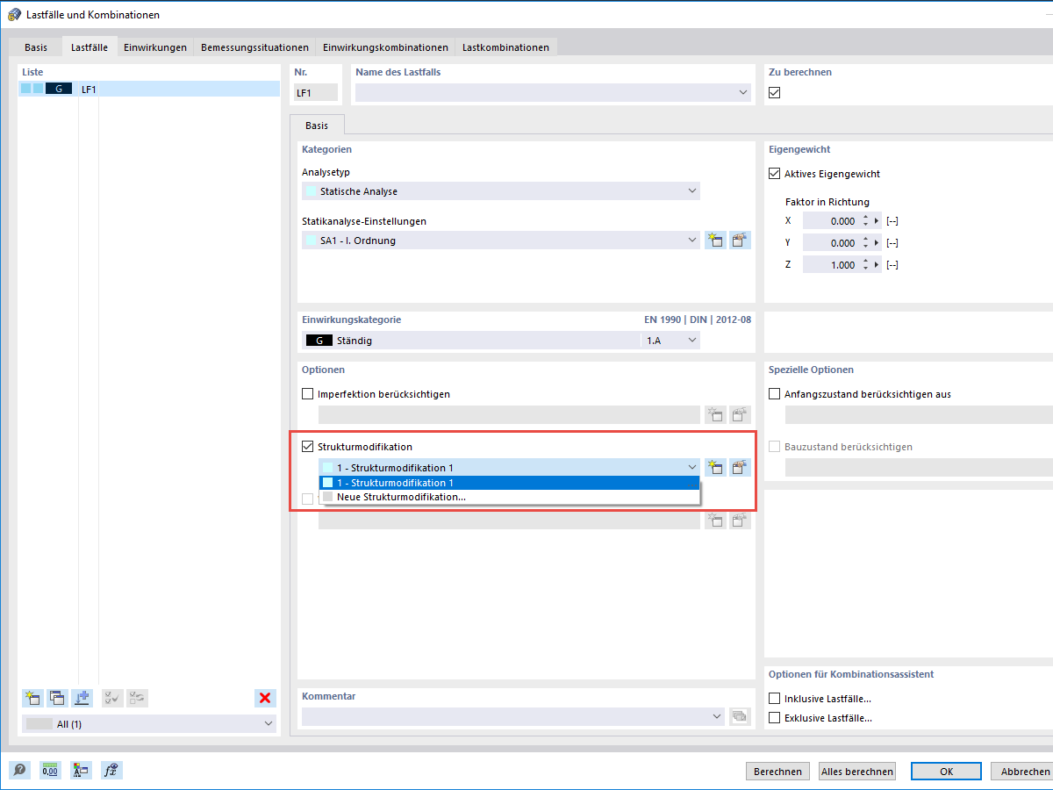Switch to the Einwirkungskombinationen tab

(x=386, y=47)
